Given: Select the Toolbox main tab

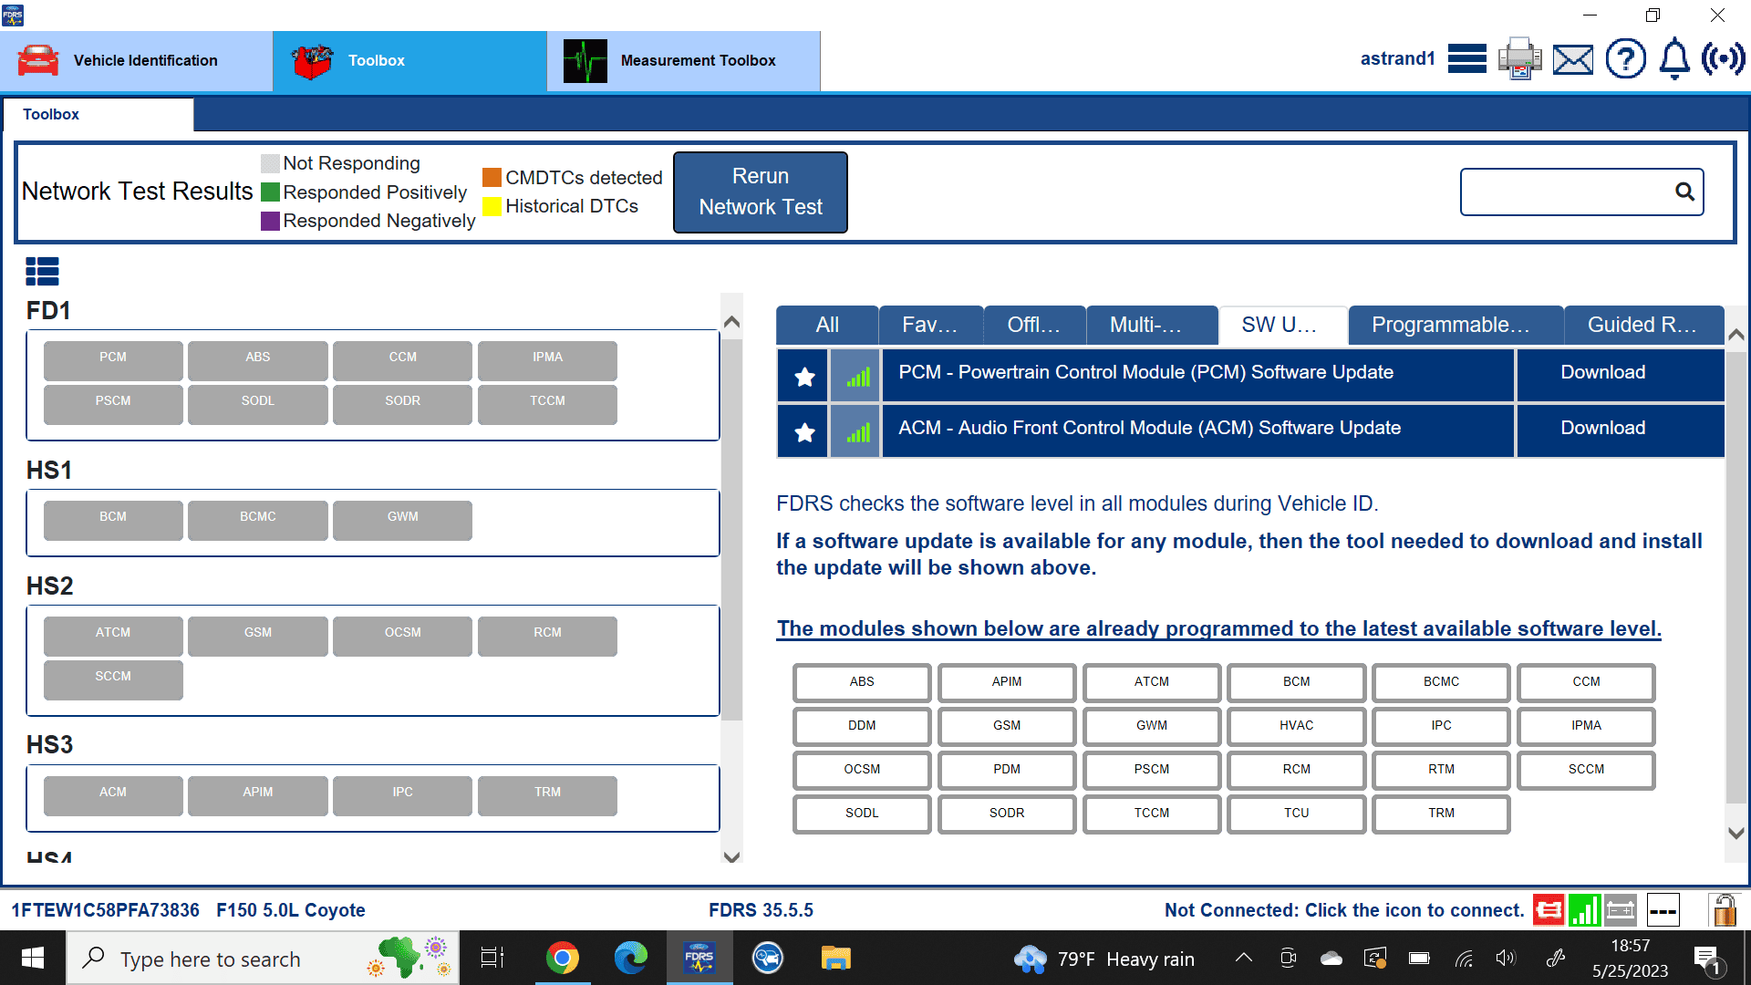Looking at the screenshot, I should coord(410,60).
